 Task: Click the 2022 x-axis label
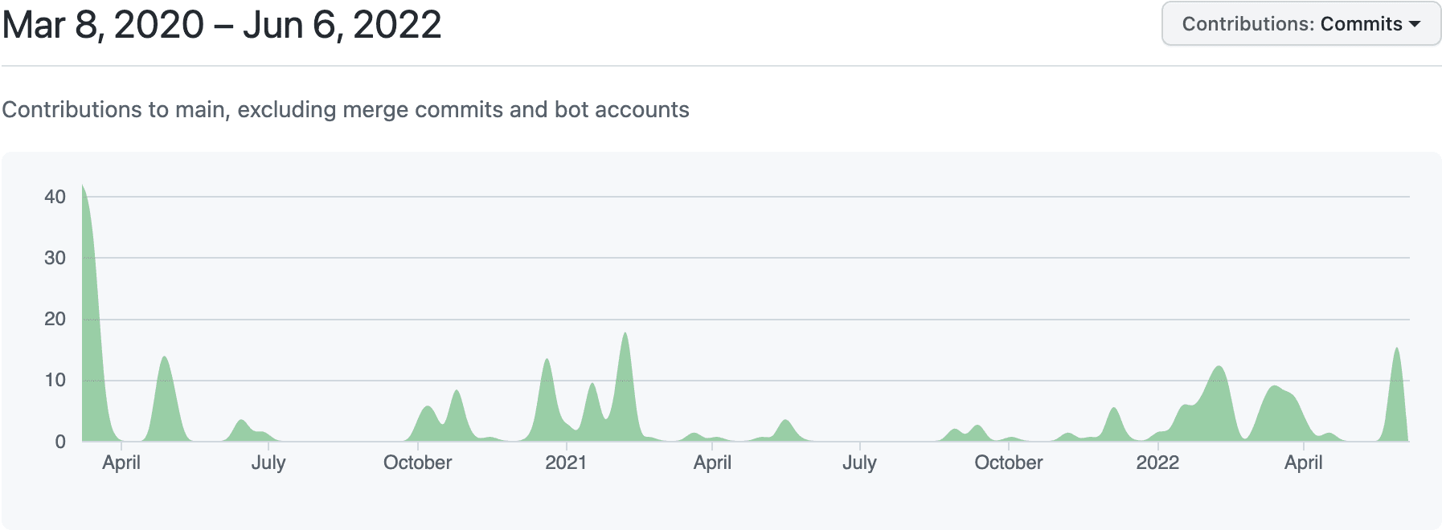tap(1157, 463)
